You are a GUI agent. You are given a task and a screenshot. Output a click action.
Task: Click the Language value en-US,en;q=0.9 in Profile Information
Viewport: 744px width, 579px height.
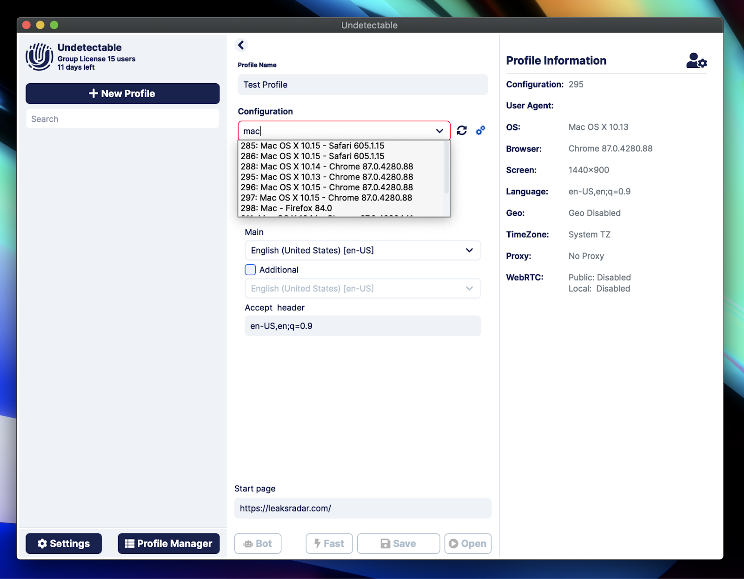[x=599, y=192]
